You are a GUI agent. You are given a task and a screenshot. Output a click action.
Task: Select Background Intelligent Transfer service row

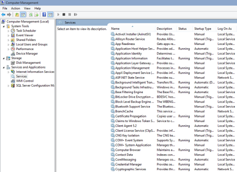(173, 83)
